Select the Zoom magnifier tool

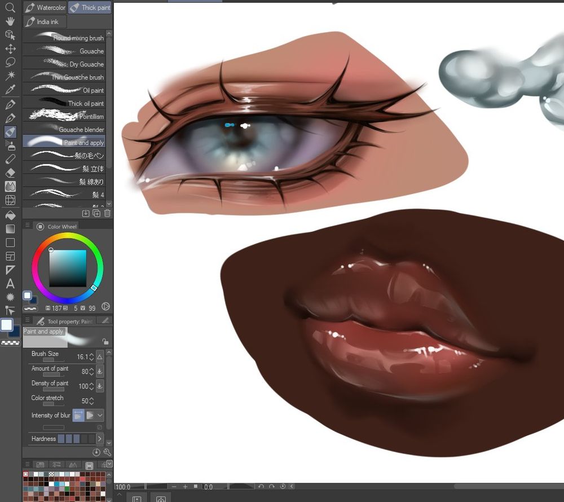[x=10, y=7]
